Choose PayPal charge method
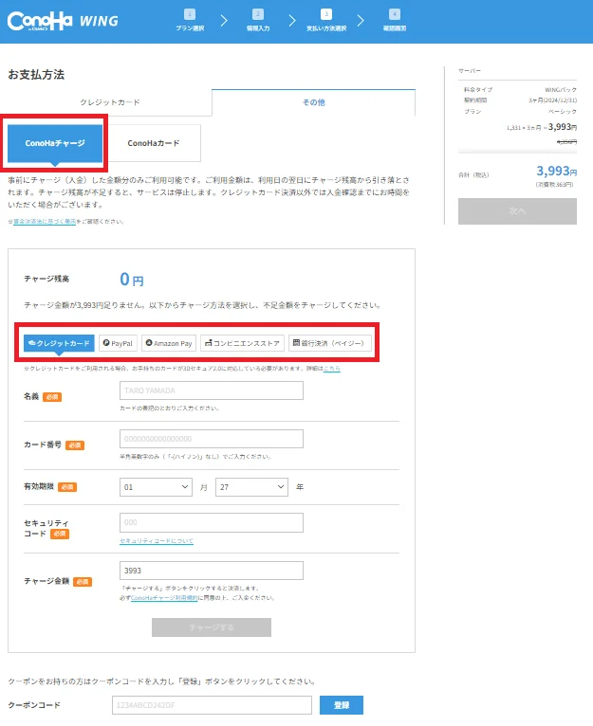593x726 pixels. [118, 343]
